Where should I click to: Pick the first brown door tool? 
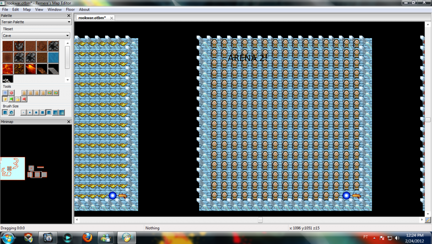(x=24, y=93)
